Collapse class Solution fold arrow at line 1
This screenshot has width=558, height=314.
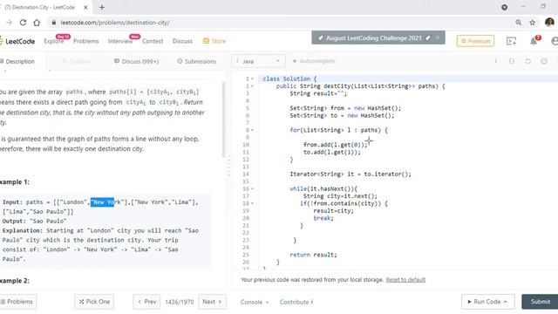(253, 78)
